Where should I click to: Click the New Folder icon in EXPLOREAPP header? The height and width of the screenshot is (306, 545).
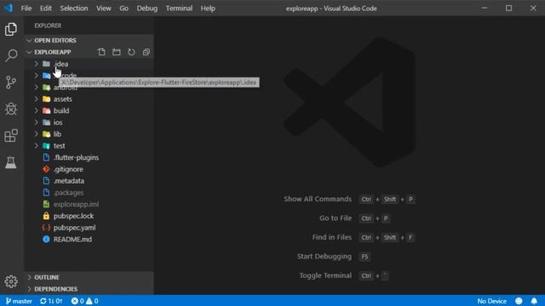(x=117, y=52)
